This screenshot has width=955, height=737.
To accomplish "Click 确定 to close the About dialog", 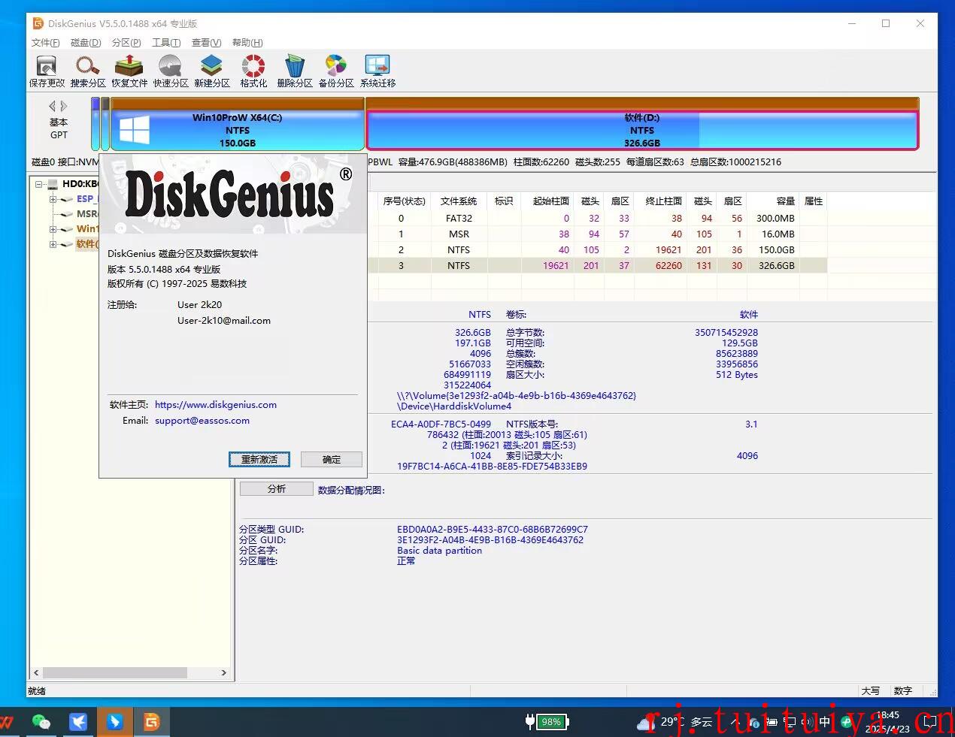I will point(332,459).
